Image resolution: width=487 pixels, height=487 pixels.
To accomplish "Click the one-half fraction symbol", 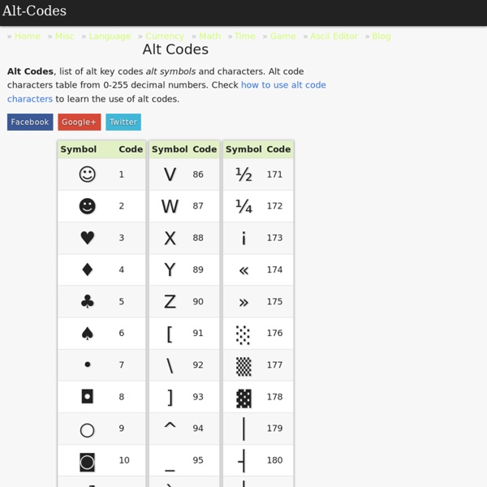I will click(243, 175).
